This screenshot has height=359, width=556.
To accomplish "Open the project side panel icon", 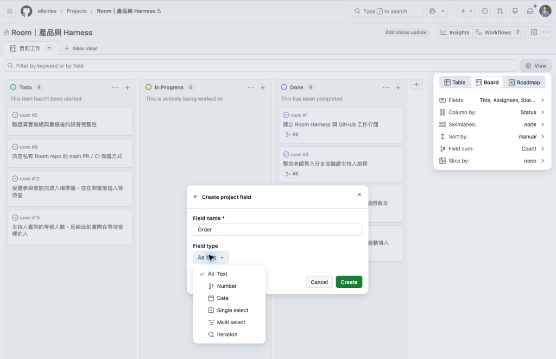I will click(534, 32).
